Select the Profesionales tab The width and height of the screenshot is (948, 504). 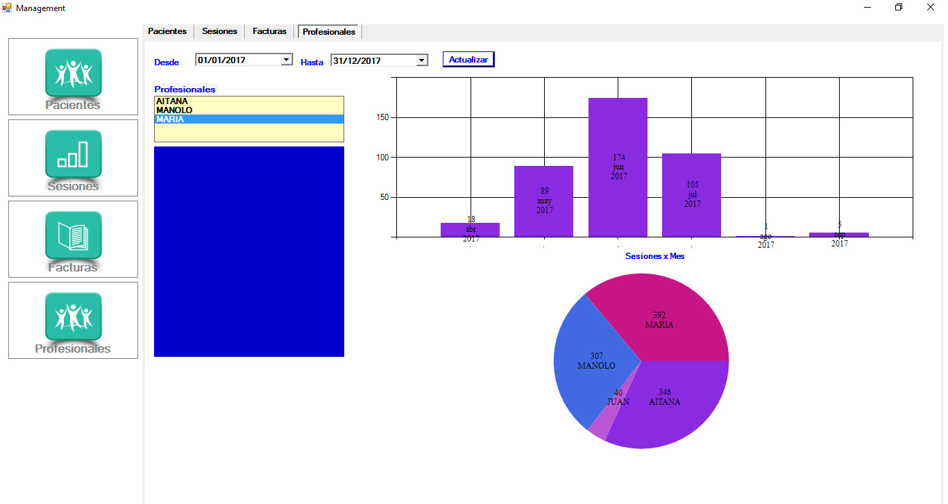pos(329,32)
